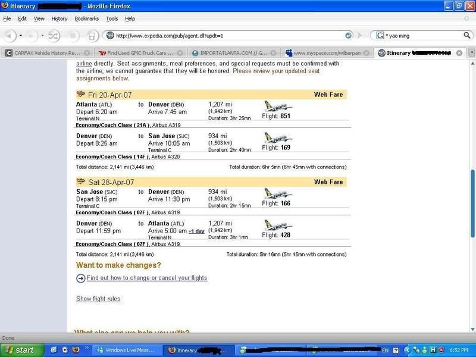
Task: Close the CARFAX Vehicle History tab
Action: [x=87, y=53]
